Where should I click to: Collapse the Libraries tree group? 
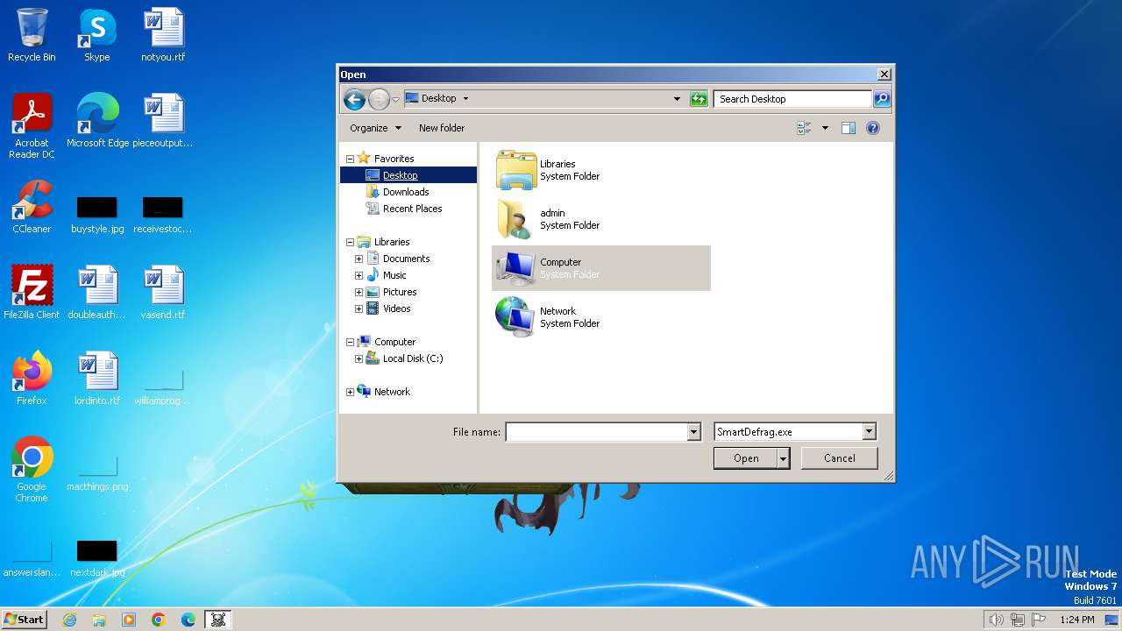350,242
